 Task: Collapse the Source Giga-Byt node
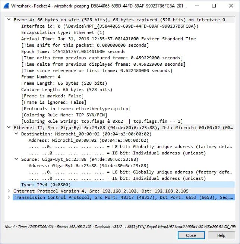tap(16, 159)
